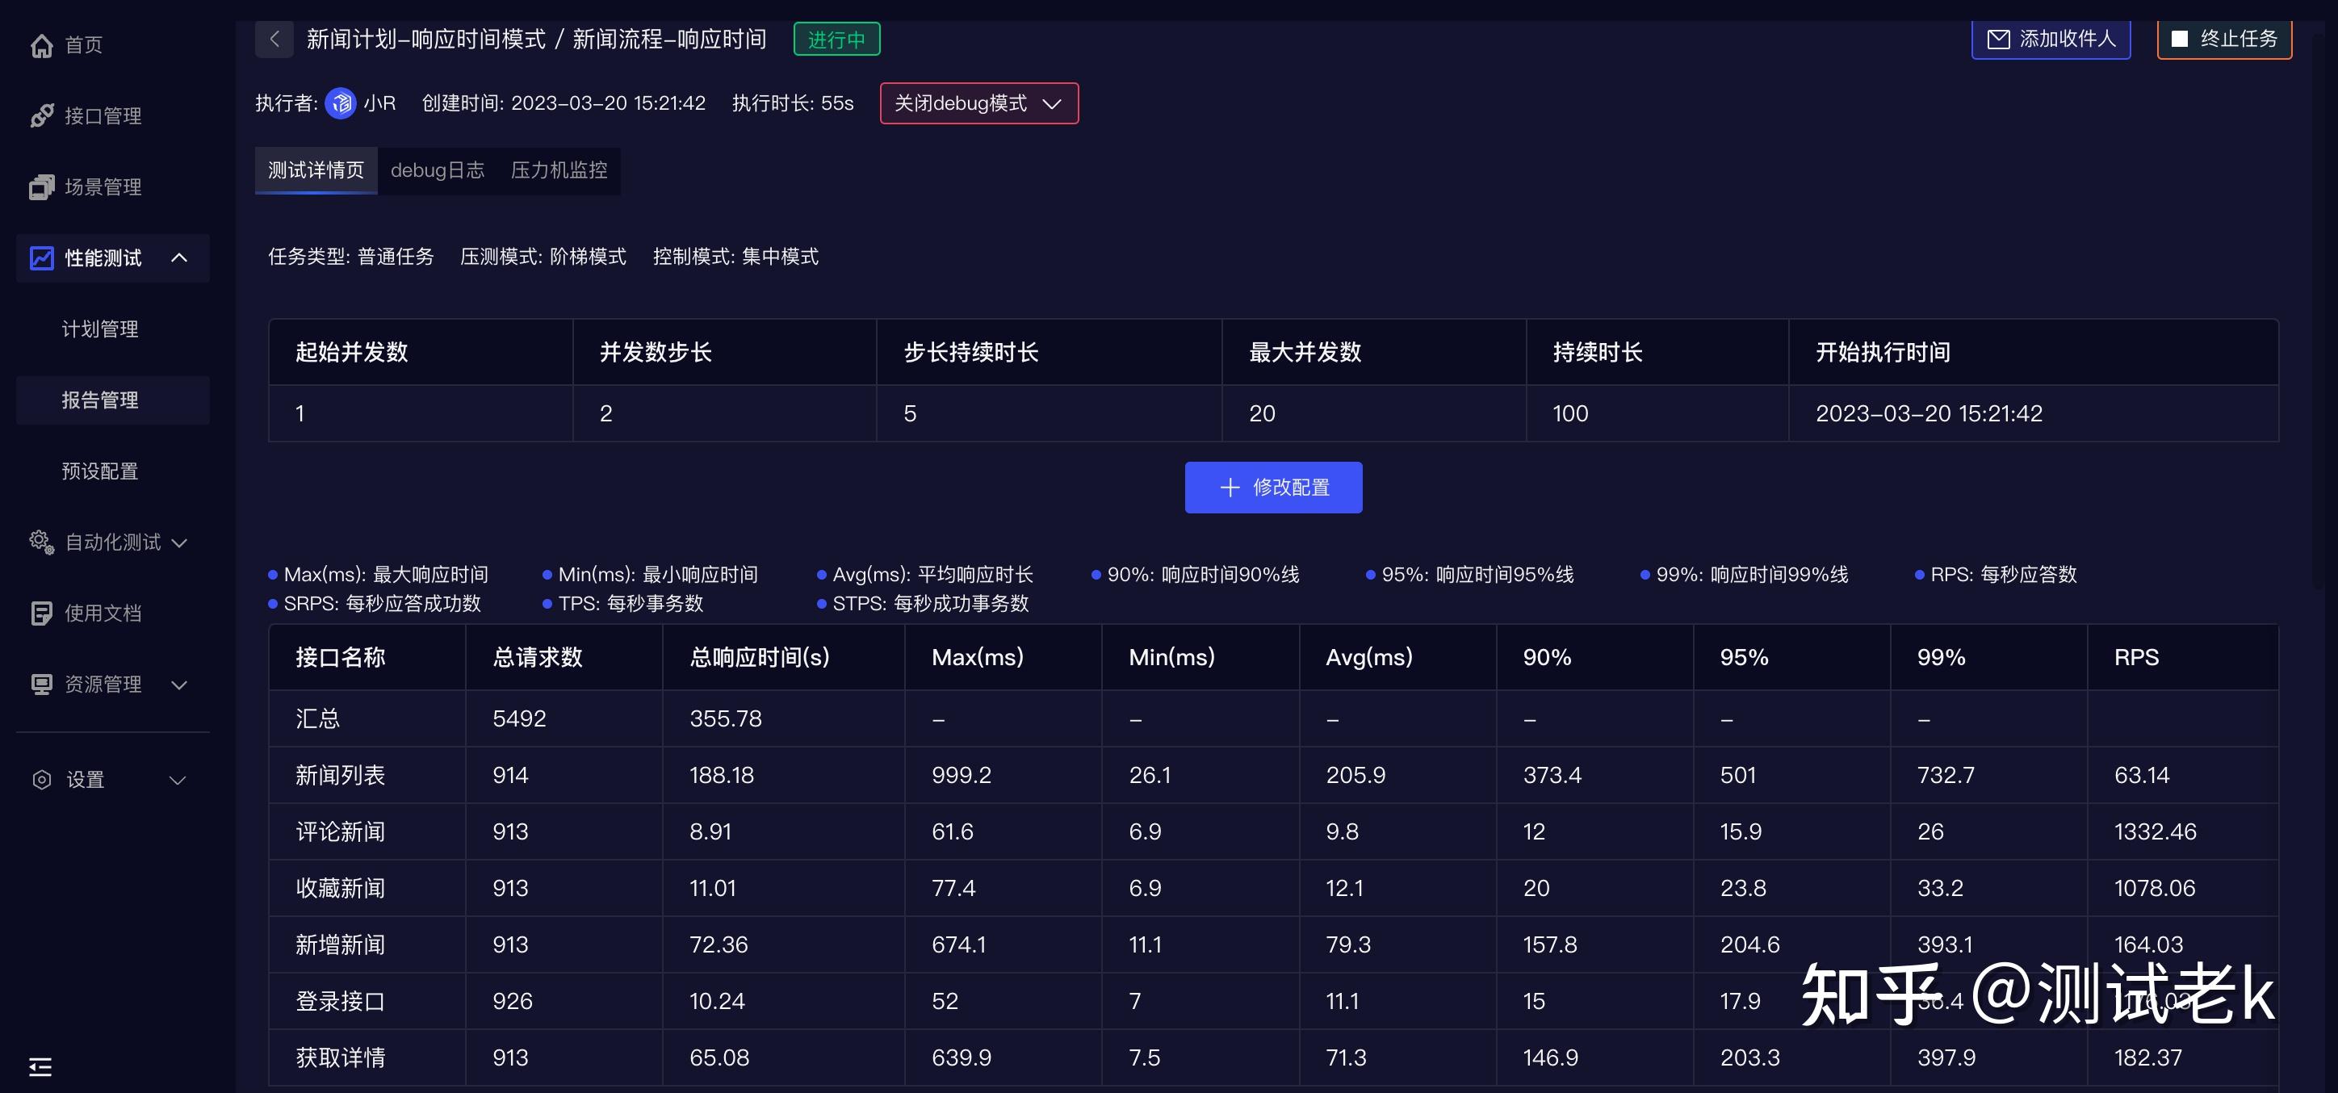2338x1093 pixels.
Task: Open 设置 via the settings icon
Action: (x=43, y=779)
